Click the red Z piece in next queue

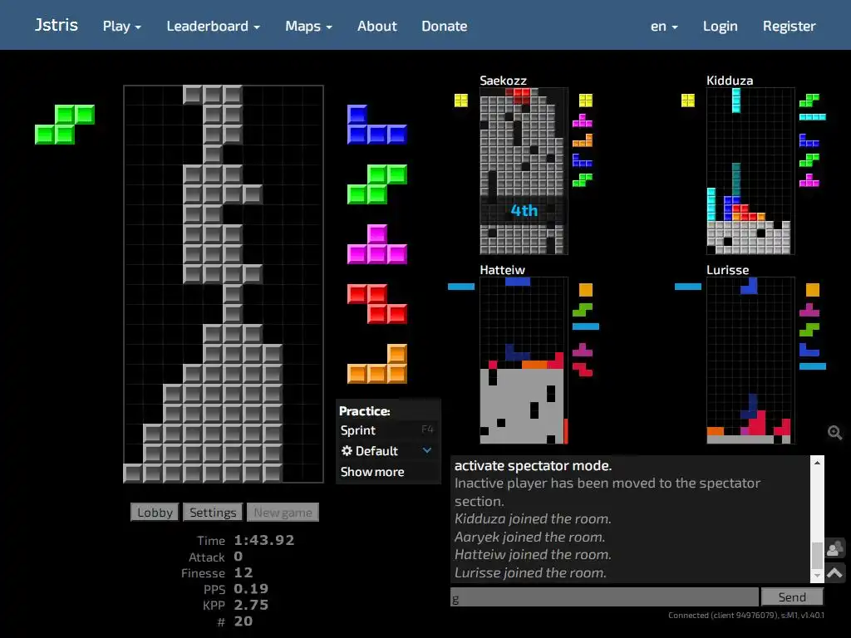pos(377,304)
